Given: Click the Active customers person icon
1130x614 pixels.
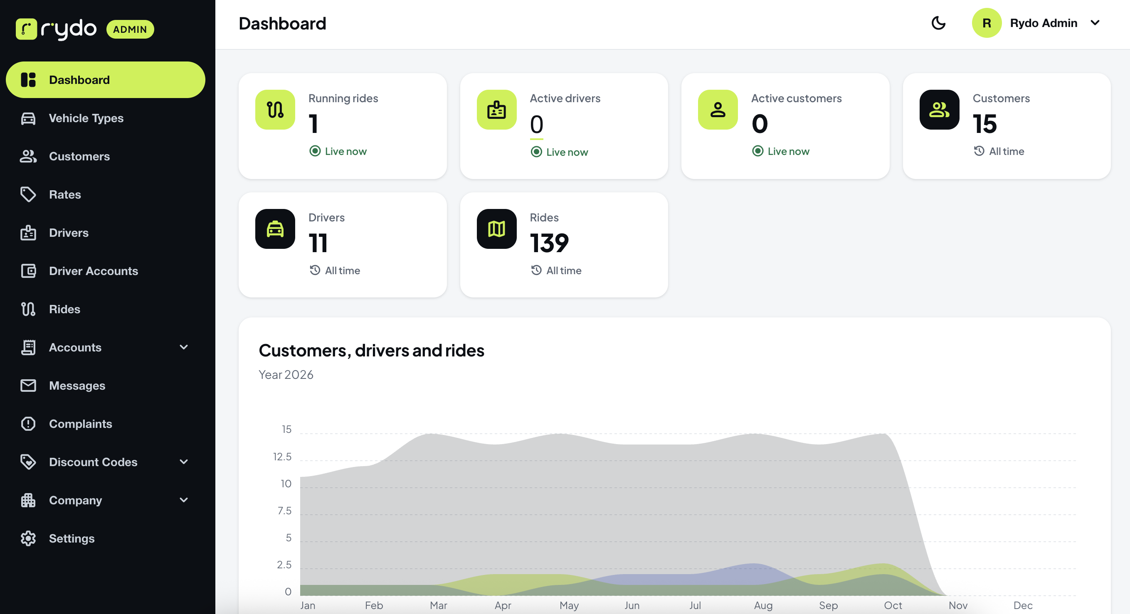Looking at the screenshot, I should click(x=718, y=110).
